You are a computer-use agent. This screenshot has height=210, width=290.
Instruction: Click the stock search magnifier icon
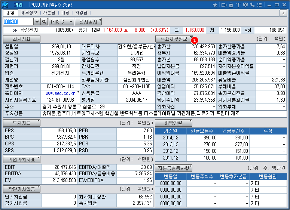(x=44, y=22)
